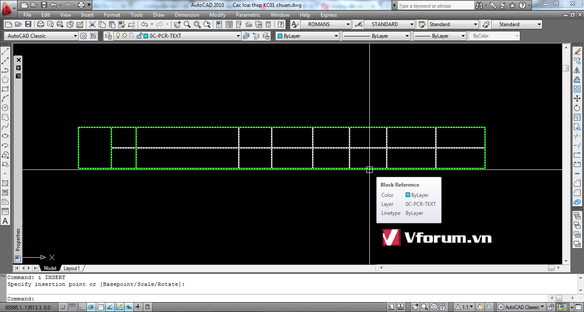Select the Multiline Text A tool
Screen dimensions: 584x312
click(5, 221)
